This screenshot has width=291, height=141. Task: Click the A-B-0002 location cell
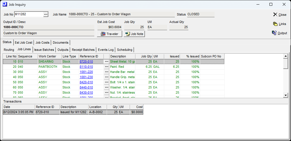coord(97,112)
